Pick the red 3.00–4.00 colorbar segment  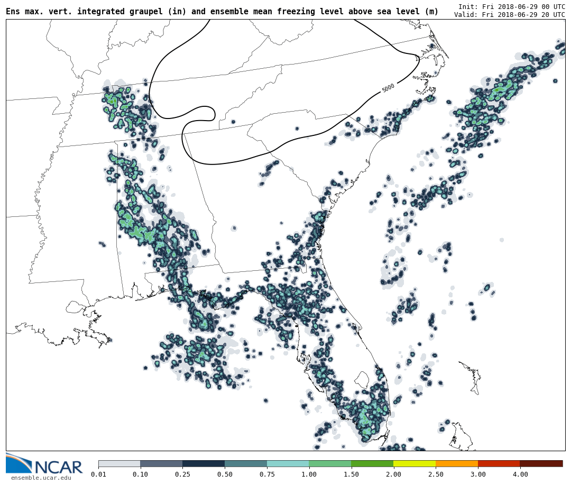(x=499, y=463)
